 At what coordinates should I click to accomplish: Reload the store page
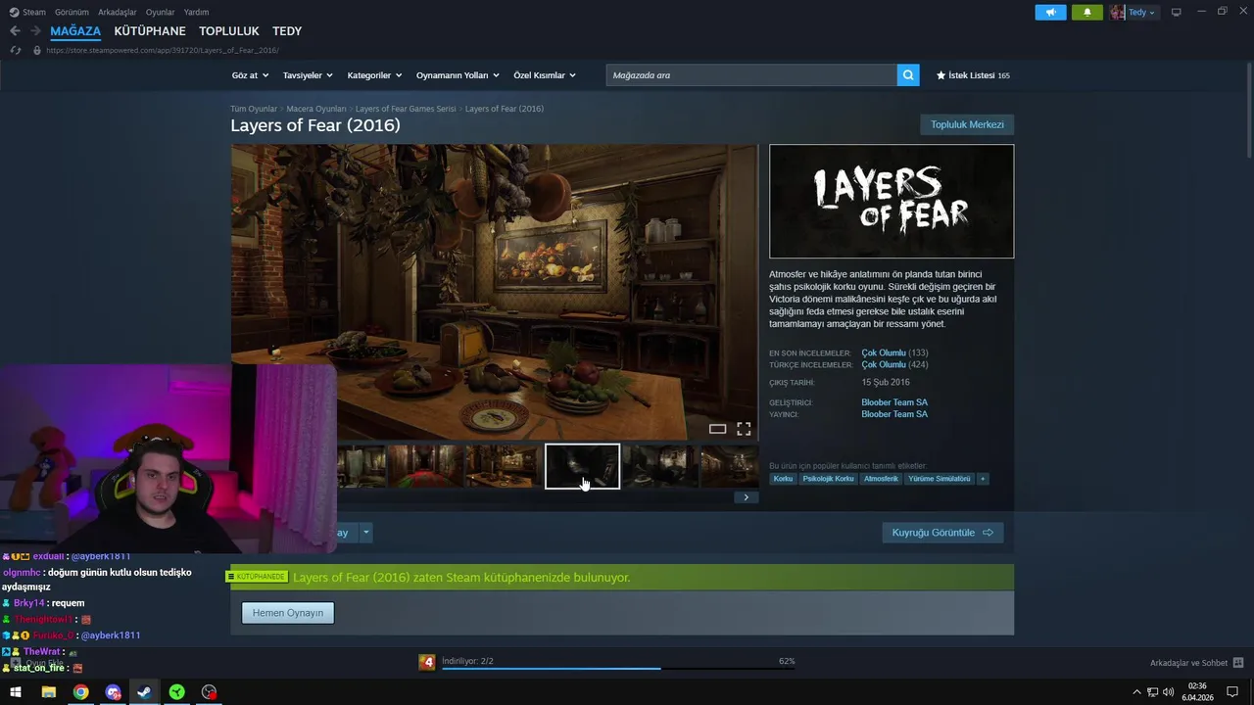16,50
